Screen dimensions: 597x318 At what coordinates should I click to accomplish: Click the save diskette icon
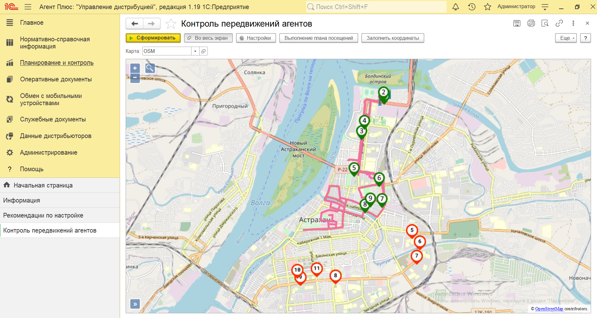click(x=517, y=23)
